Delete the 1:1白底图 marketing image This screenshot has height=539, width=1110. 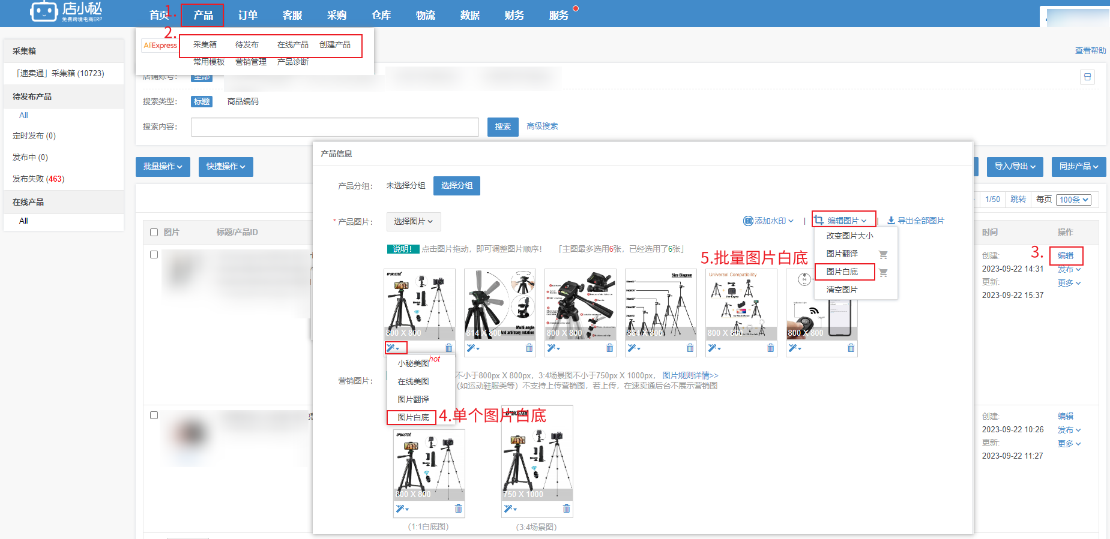point(458,508)
